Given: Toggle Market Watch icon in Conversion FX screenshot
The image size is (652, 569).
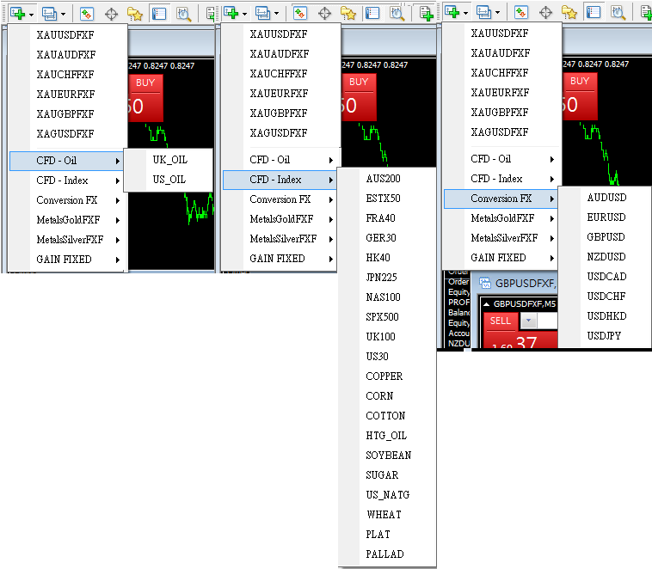Looking at the screenshot, I should [521, 12].
